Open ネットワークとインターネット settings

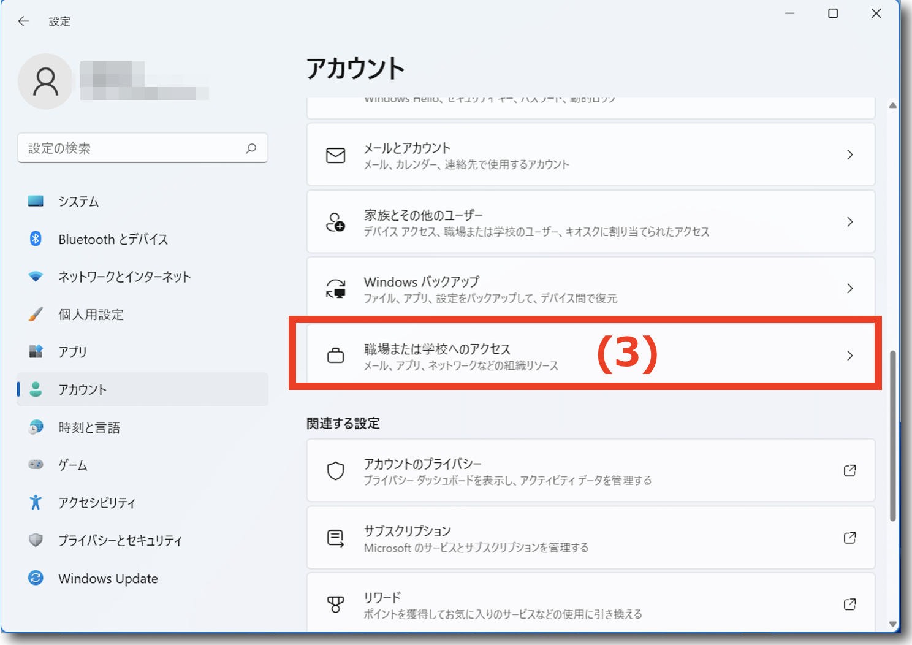[x=124, y=277]
